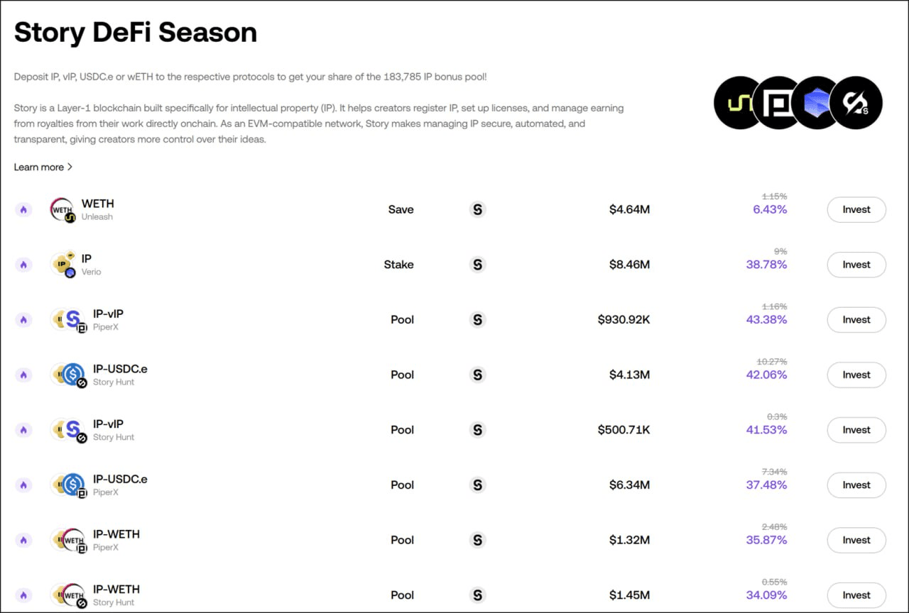Click the 37.48% APY value
Image resolution: width=909 pixels, height=613 pixels.
coord(766,485)
